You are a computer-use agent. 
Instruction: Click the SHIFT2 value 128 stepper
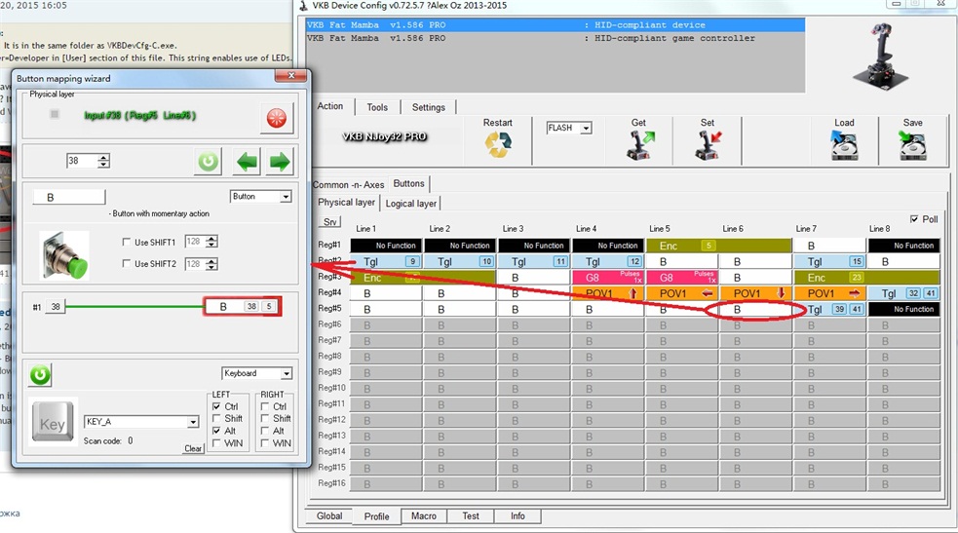coord(211,264)
